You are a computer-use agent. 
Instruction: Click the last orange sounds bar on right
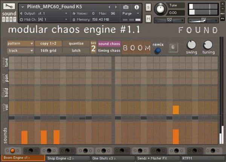pyautogui.click(x=176, y=137)
